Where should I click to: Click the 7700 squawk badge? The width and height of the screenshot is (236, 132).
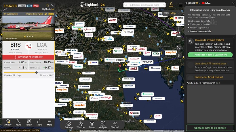[36, 6]
